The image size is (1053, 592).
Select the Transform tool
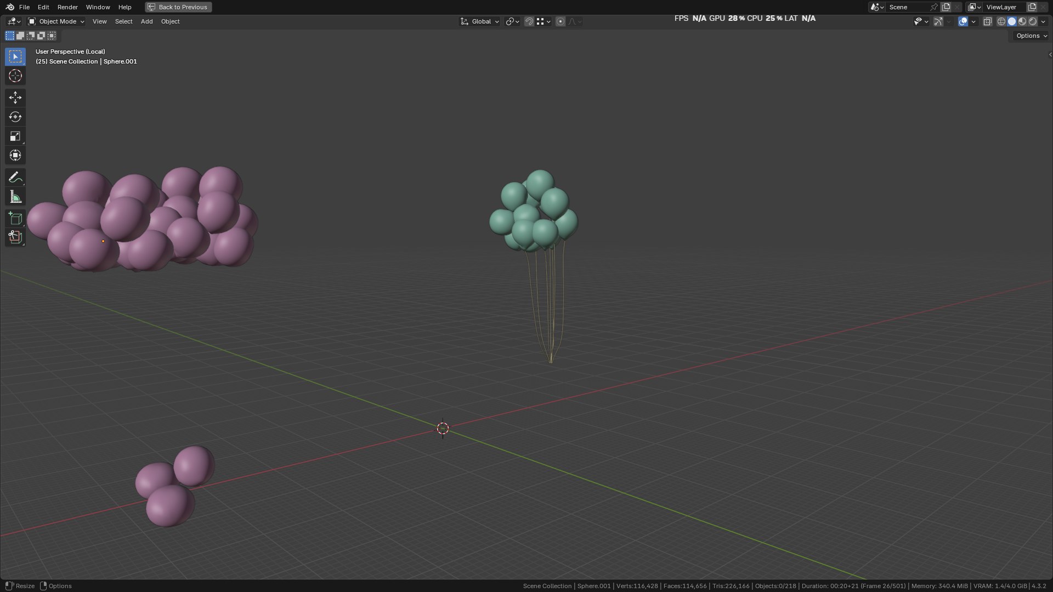pyautogui.click(x=15, y=155)
